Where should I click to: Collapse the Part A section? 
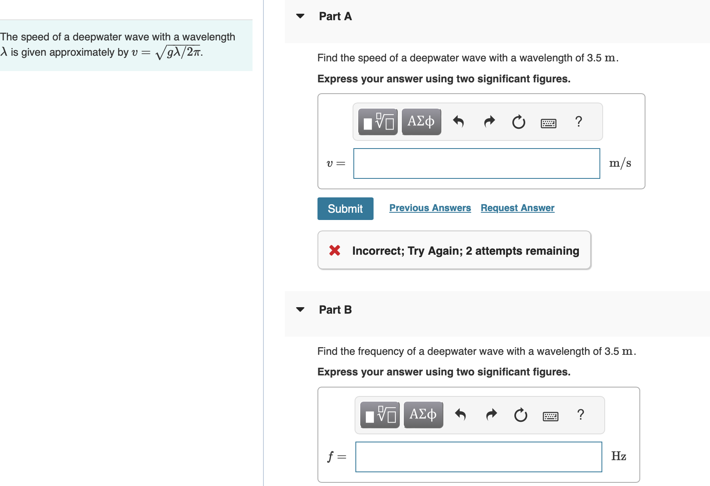(300, 16)
